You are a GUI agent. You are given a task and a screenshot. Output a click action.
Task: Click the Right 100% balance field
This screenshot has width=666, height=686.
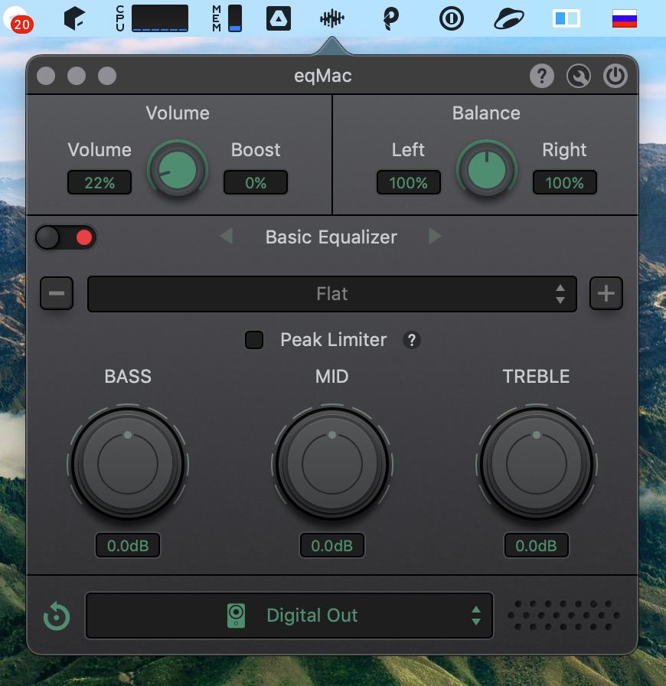click(564, 182)
